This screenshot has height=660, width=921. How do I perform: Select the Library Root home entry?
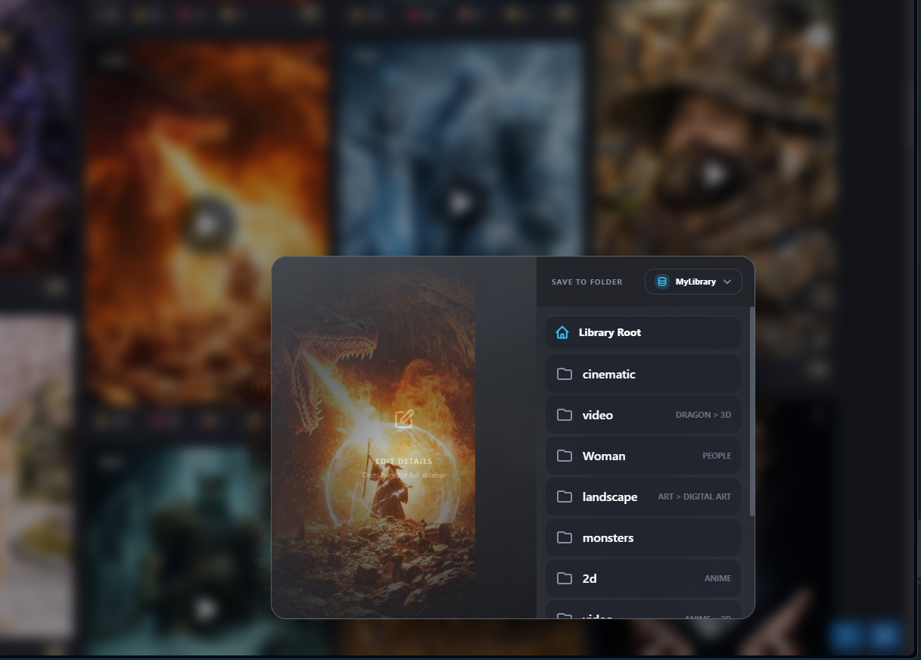643,332
